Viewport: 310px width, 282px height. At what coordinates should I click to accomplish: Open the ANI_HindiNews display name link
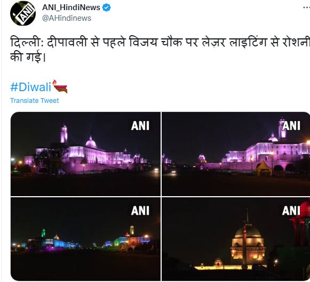click(71, 7)
